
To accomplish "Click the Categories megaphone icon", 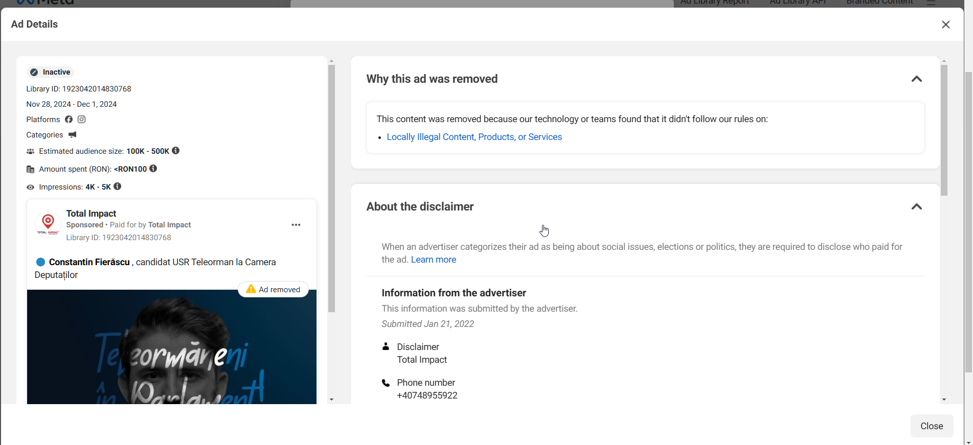I will pyautogui.click(x=73, y=135).
